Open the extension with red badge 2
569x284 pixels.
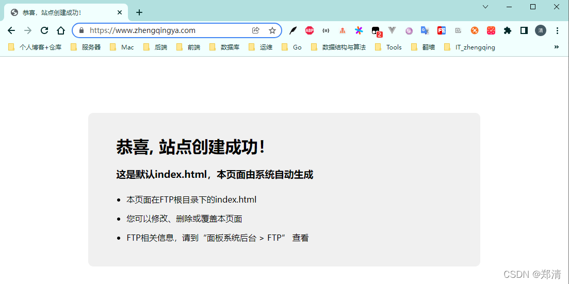click(x=376, y=31)
